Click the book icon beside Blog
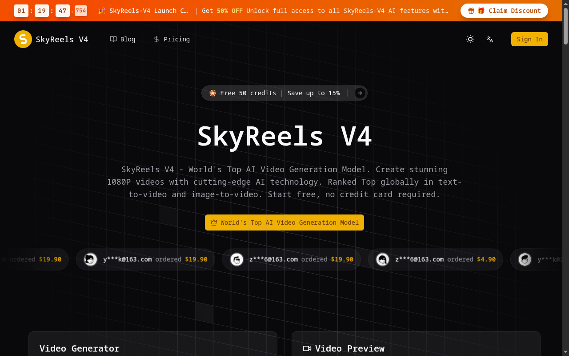Image resolution: width=569 pixels, height=356 pixels. 113,39
